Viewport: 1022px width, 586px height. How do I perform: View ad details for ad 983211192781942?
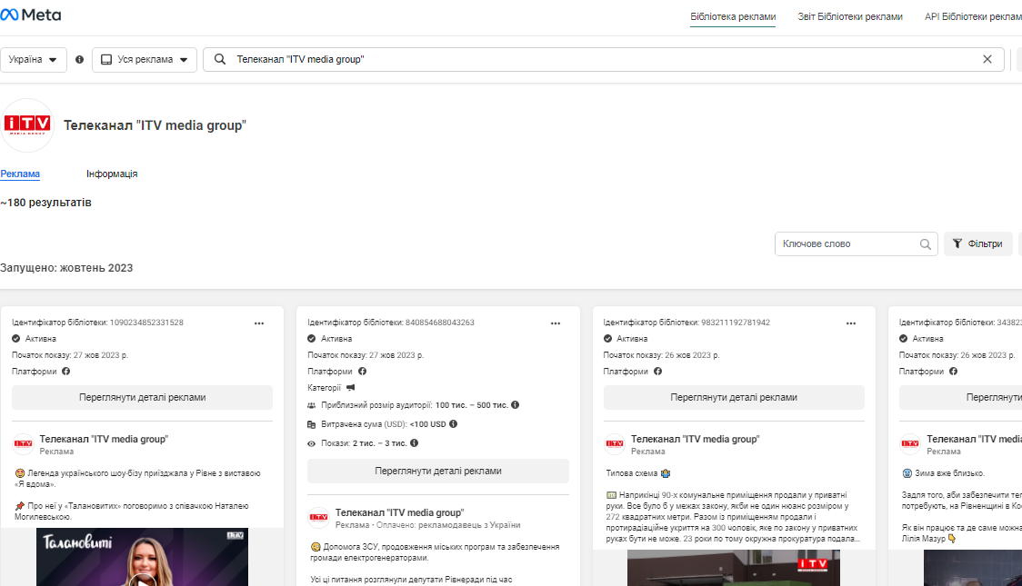point(734,397)
